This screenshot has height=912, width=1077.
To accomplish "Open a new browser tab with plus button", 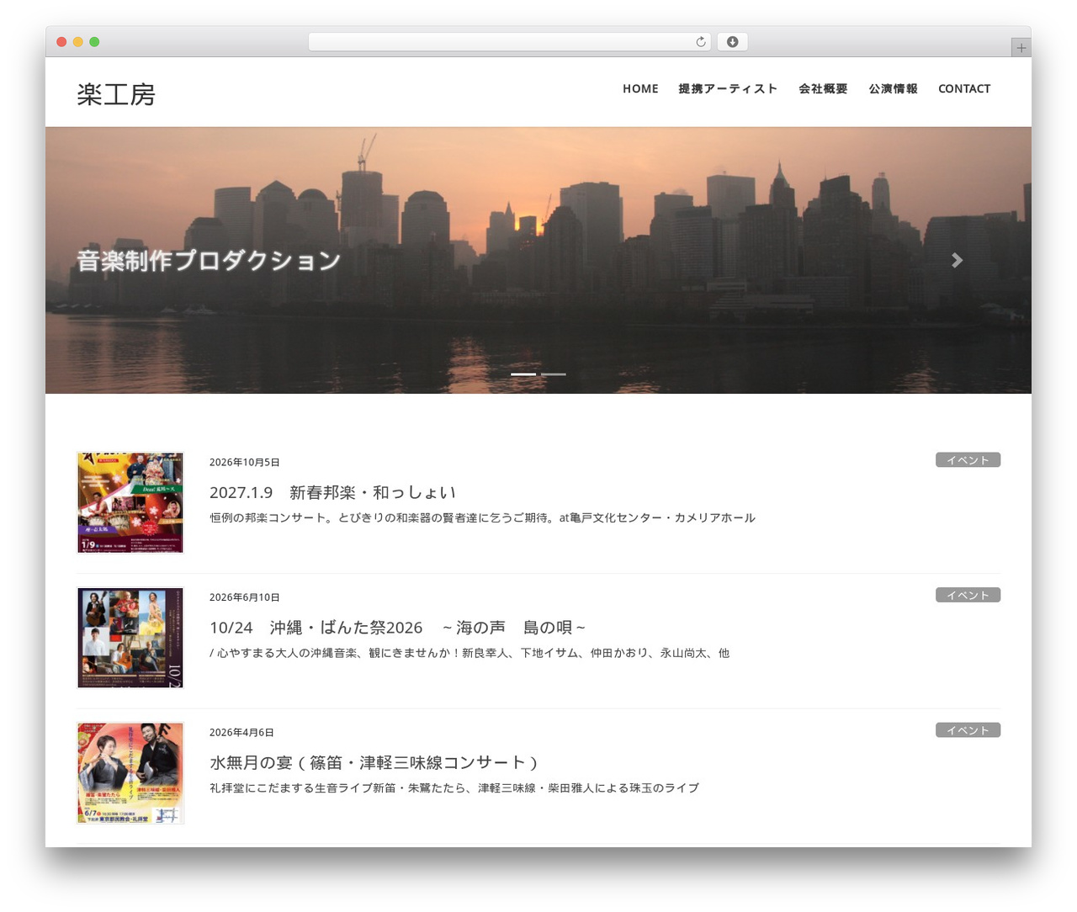I will (1021, 47).
